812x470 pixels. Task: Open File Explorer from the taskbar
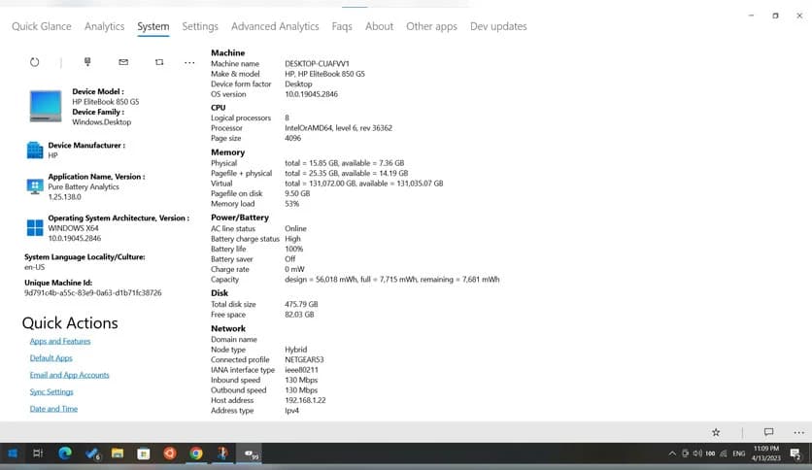(118, 453)
